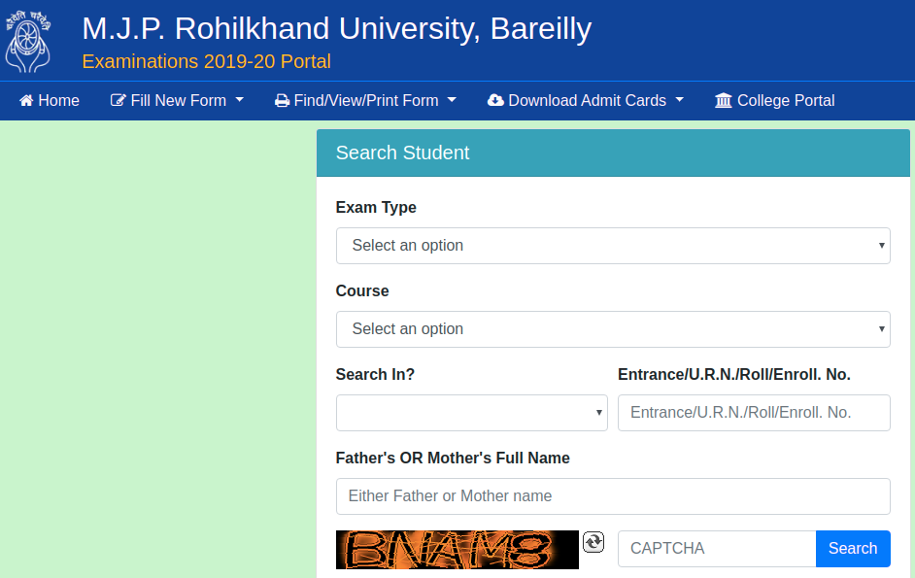Click the Exam Type label
The height and width of the screenshot is (578, 915).
pyautogui.click(x=376, y=207)
